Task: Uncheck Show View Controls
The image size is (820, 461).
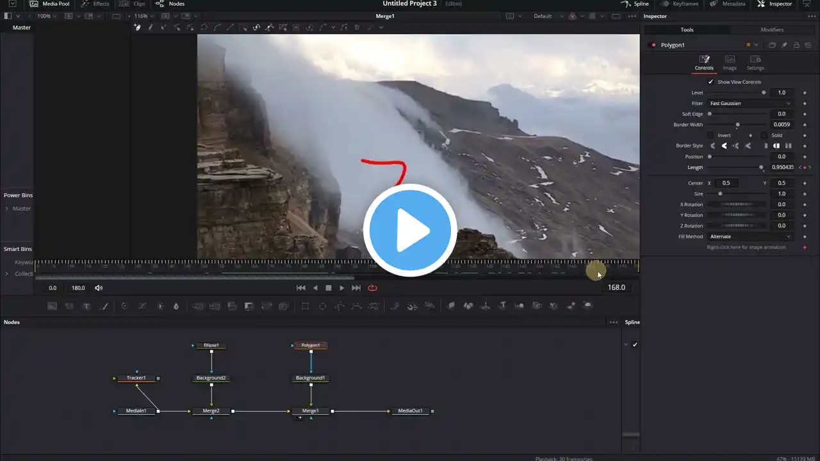Action: (710, 82)
